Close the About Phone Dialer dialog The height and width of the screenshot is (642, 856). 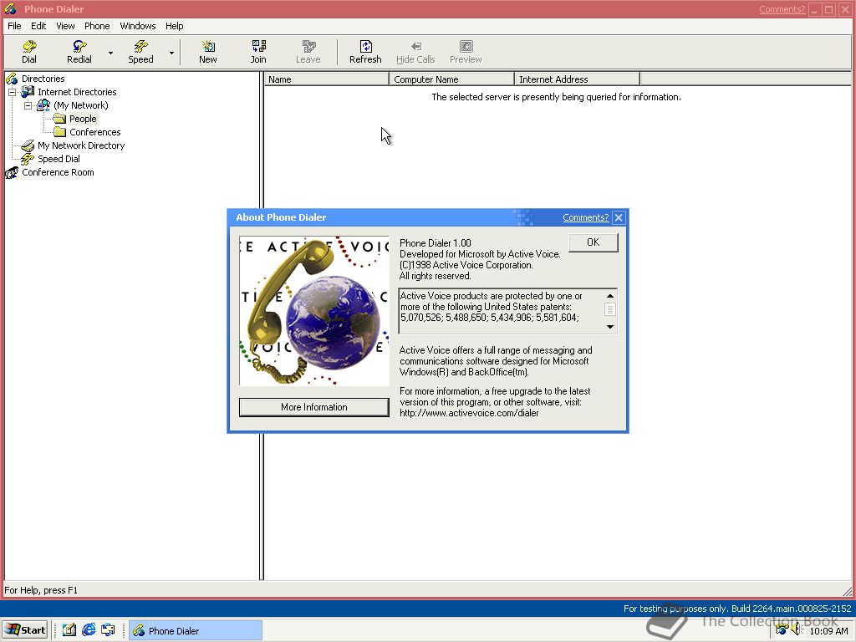tap(619, 217)
